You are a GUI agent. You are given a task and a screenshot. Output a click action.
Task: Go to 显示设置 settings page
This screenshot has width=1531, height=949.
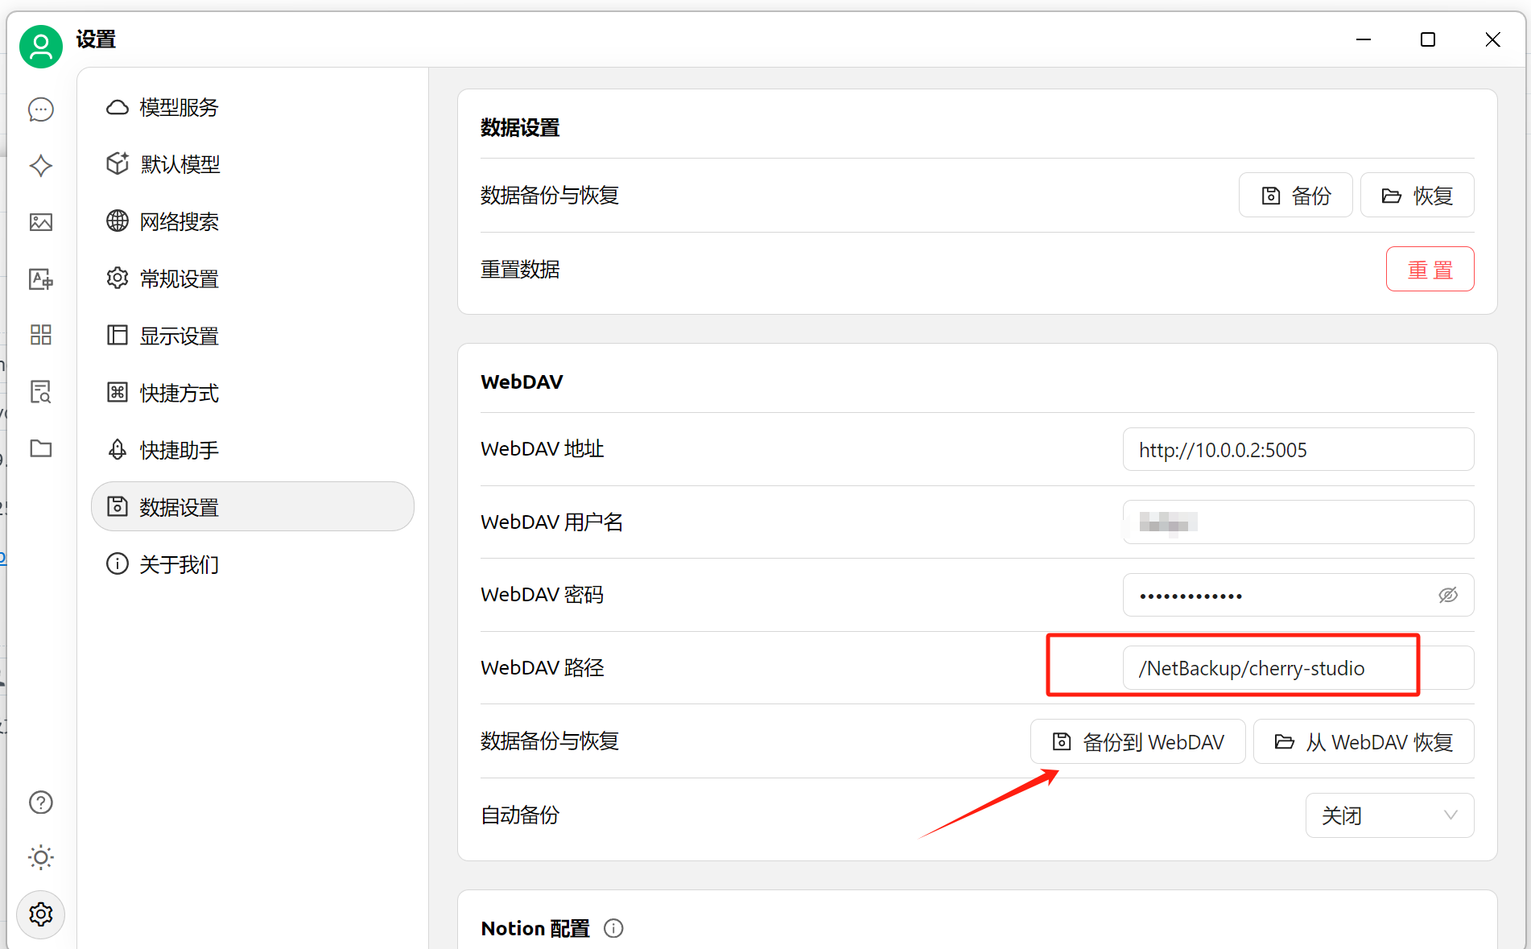click(179, 336)
